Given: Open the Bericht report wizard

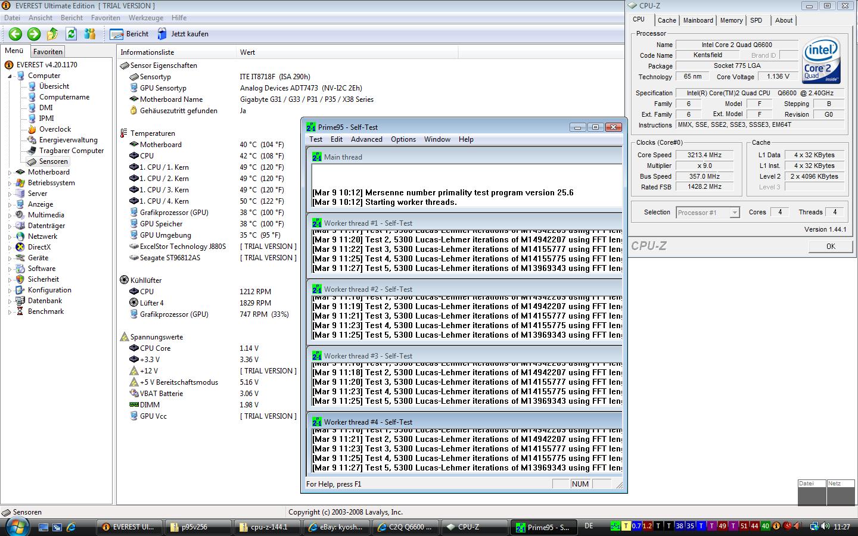Looking at the screenshot, I should coord(129,34).
